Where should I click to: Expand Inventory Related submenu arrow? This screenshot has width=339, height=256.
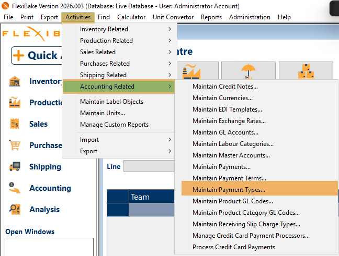pyautogui.click(x=169, y=29)
